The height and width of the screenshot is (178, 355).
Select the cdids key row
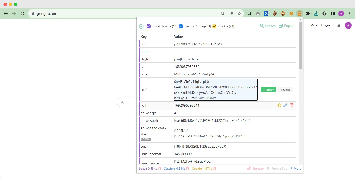pos(218,52)
